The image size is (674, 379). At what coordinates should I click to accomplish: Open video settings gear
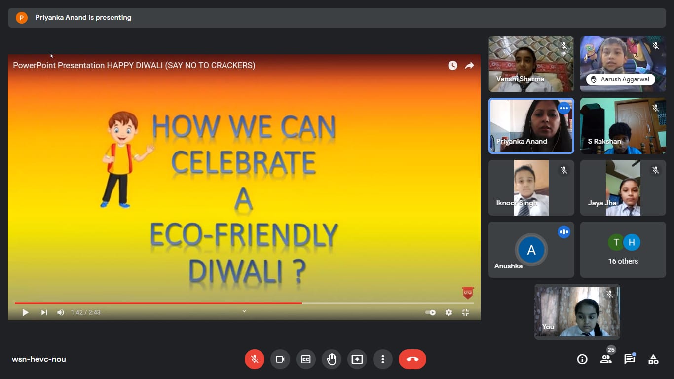pos(449,312)
